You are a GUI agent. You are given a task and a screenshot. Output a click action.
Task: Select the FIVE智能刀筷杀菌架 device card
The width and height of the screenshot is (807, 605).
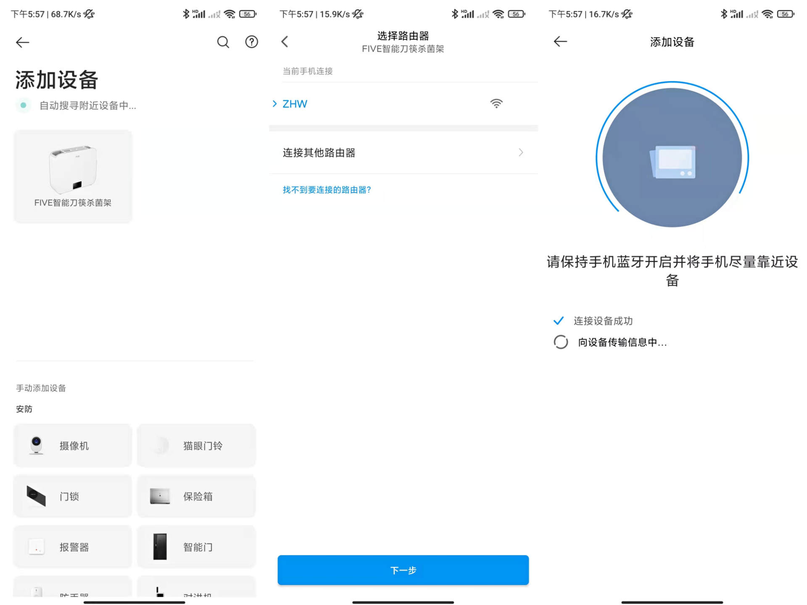pos(72,176)
